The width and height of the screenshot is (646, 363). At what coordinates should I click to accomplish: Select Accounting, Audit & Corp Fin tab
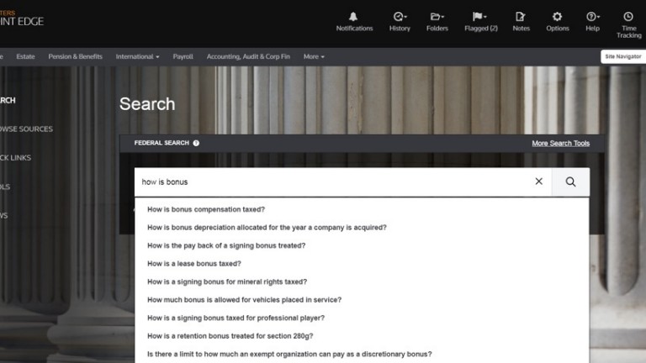pyautogui.click(x=248, y=56)
